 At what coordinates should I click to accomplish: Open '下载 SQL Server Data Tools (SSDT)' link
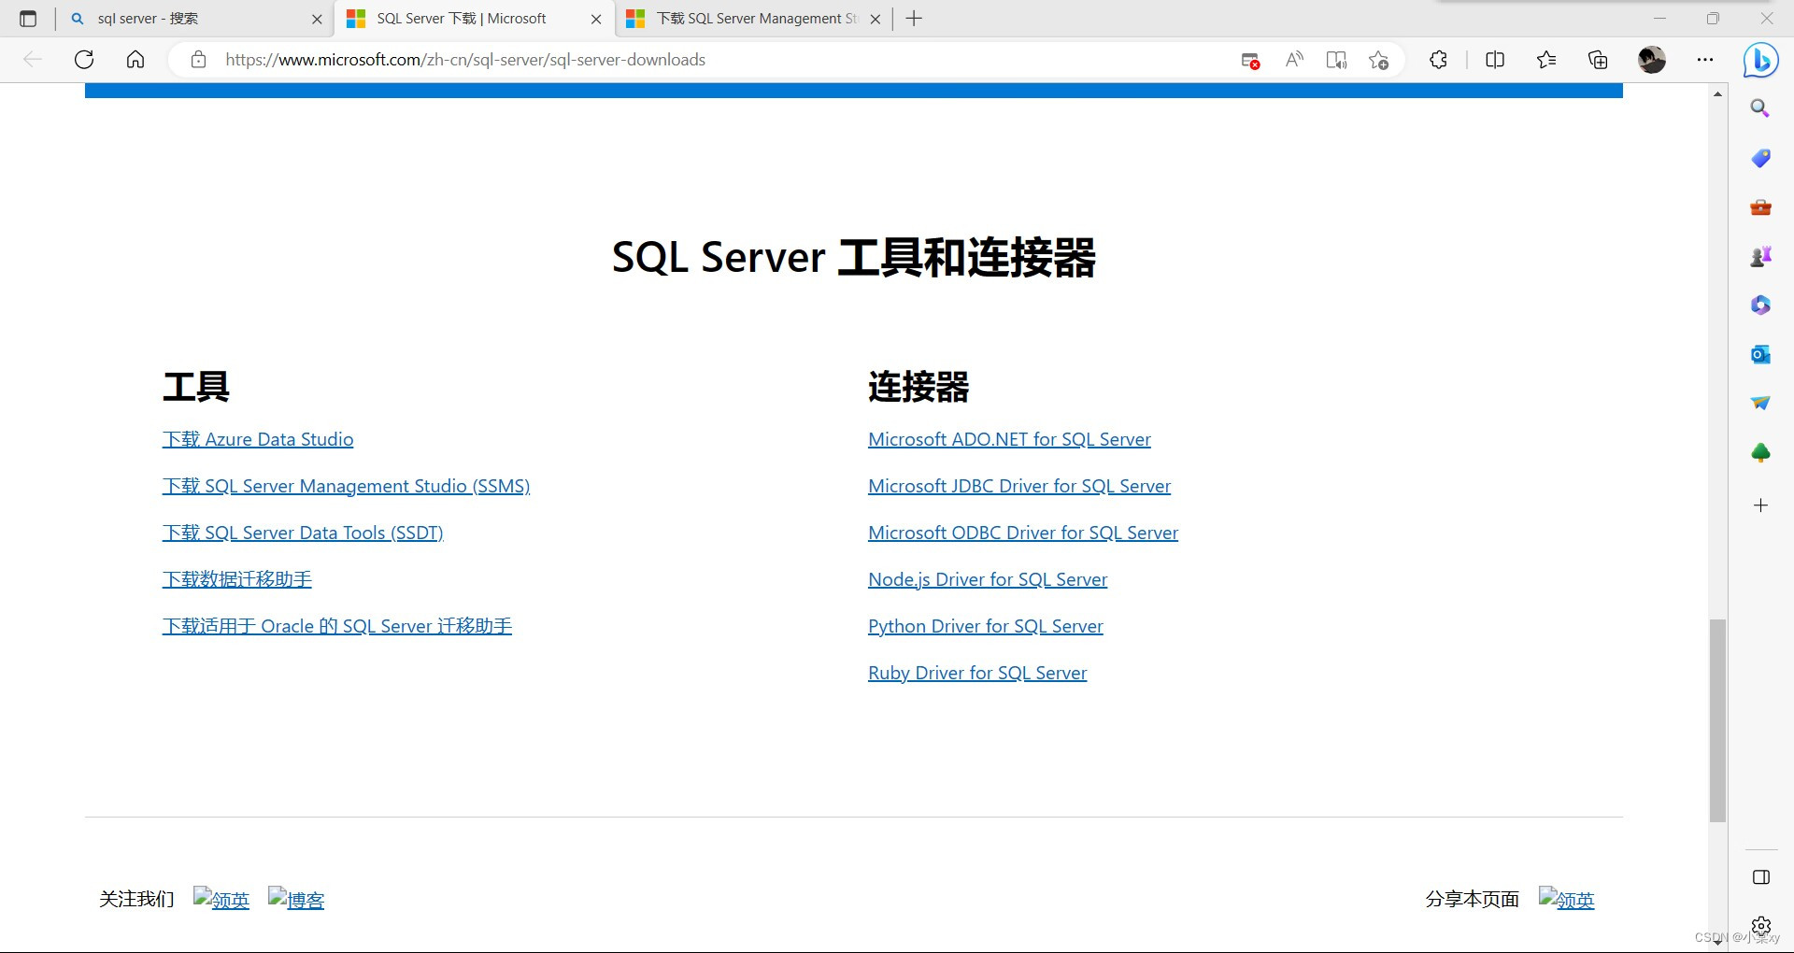click(303, 533)
